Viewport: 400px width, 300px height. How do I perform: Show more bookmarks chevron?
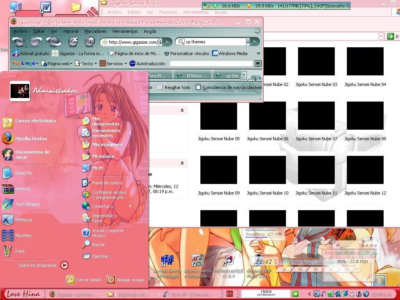pyautogui.click(x=259, y=53)
